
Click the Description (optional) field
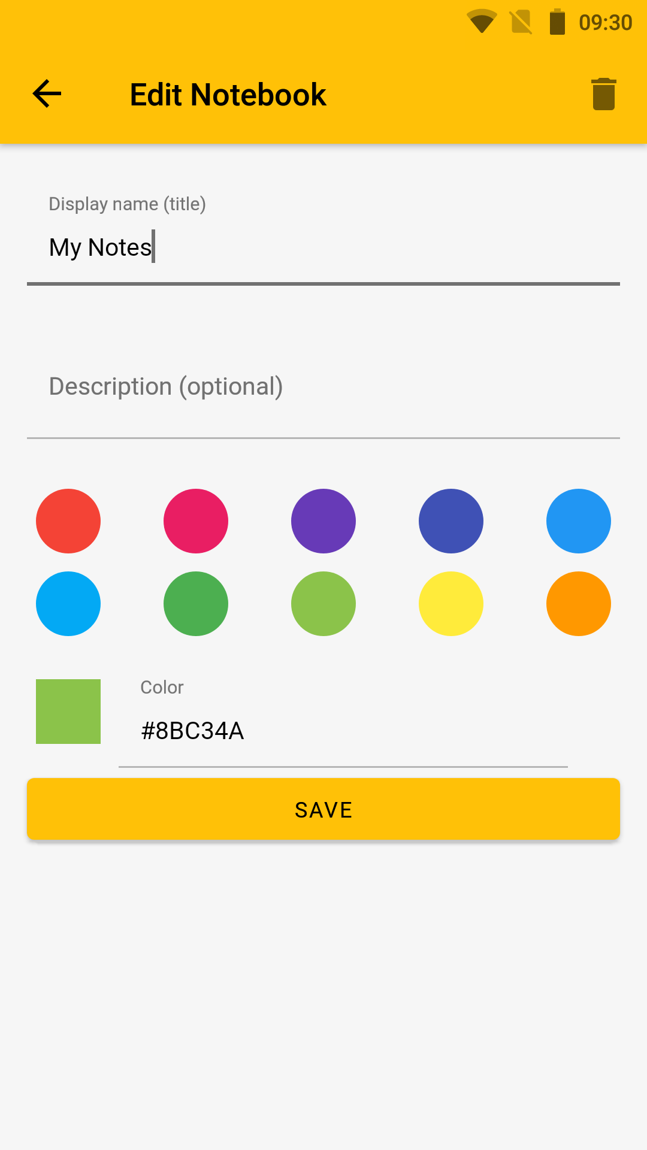pyautogui.click(x=323, y=387)
